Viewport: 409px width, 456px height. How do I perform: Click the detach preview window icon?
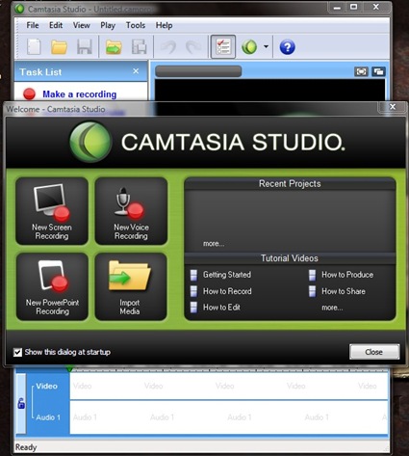click(378, 71)
